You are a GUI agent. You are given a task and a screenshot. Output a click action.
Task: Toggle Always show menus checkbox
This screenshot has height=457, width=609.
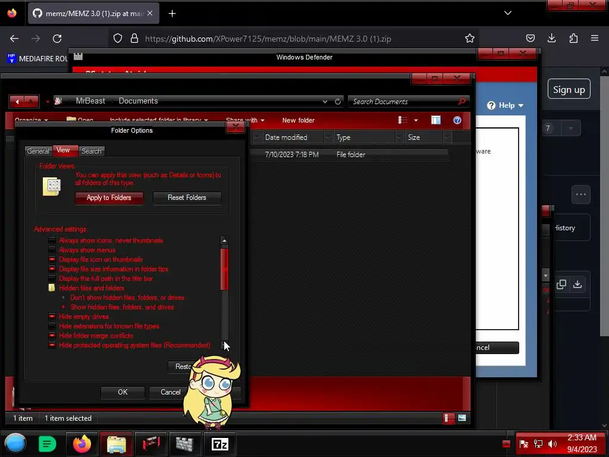[52, 250]
